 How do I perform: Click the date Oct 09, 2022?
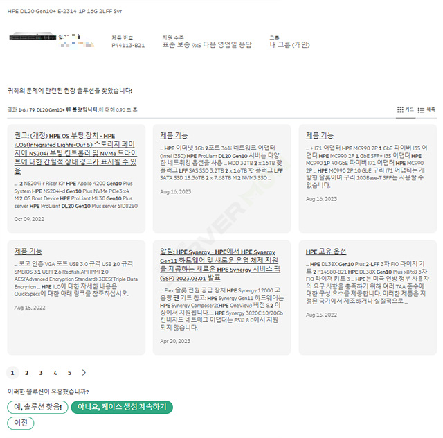[29, 219]
